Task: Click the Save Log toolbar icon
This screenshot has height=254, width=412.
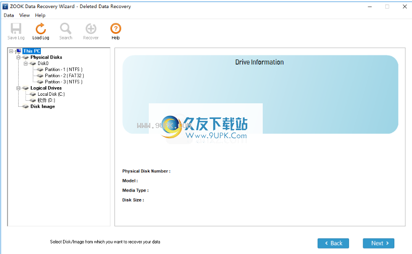Action: (16, 28)
